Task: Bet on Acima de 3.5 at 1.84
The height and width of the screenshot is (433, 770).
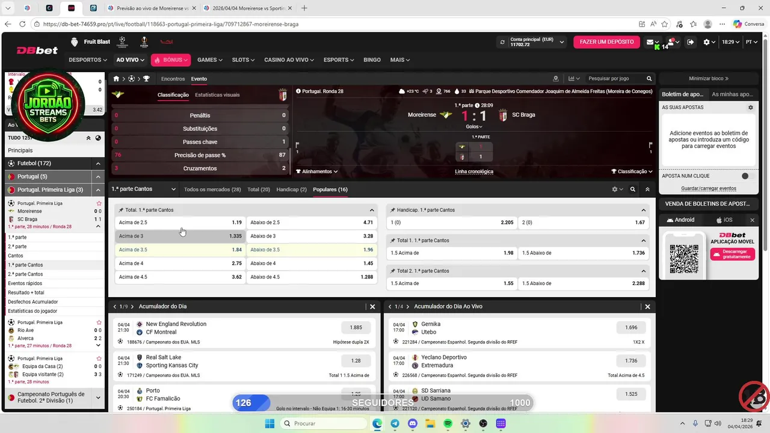Action: point(180,250)
